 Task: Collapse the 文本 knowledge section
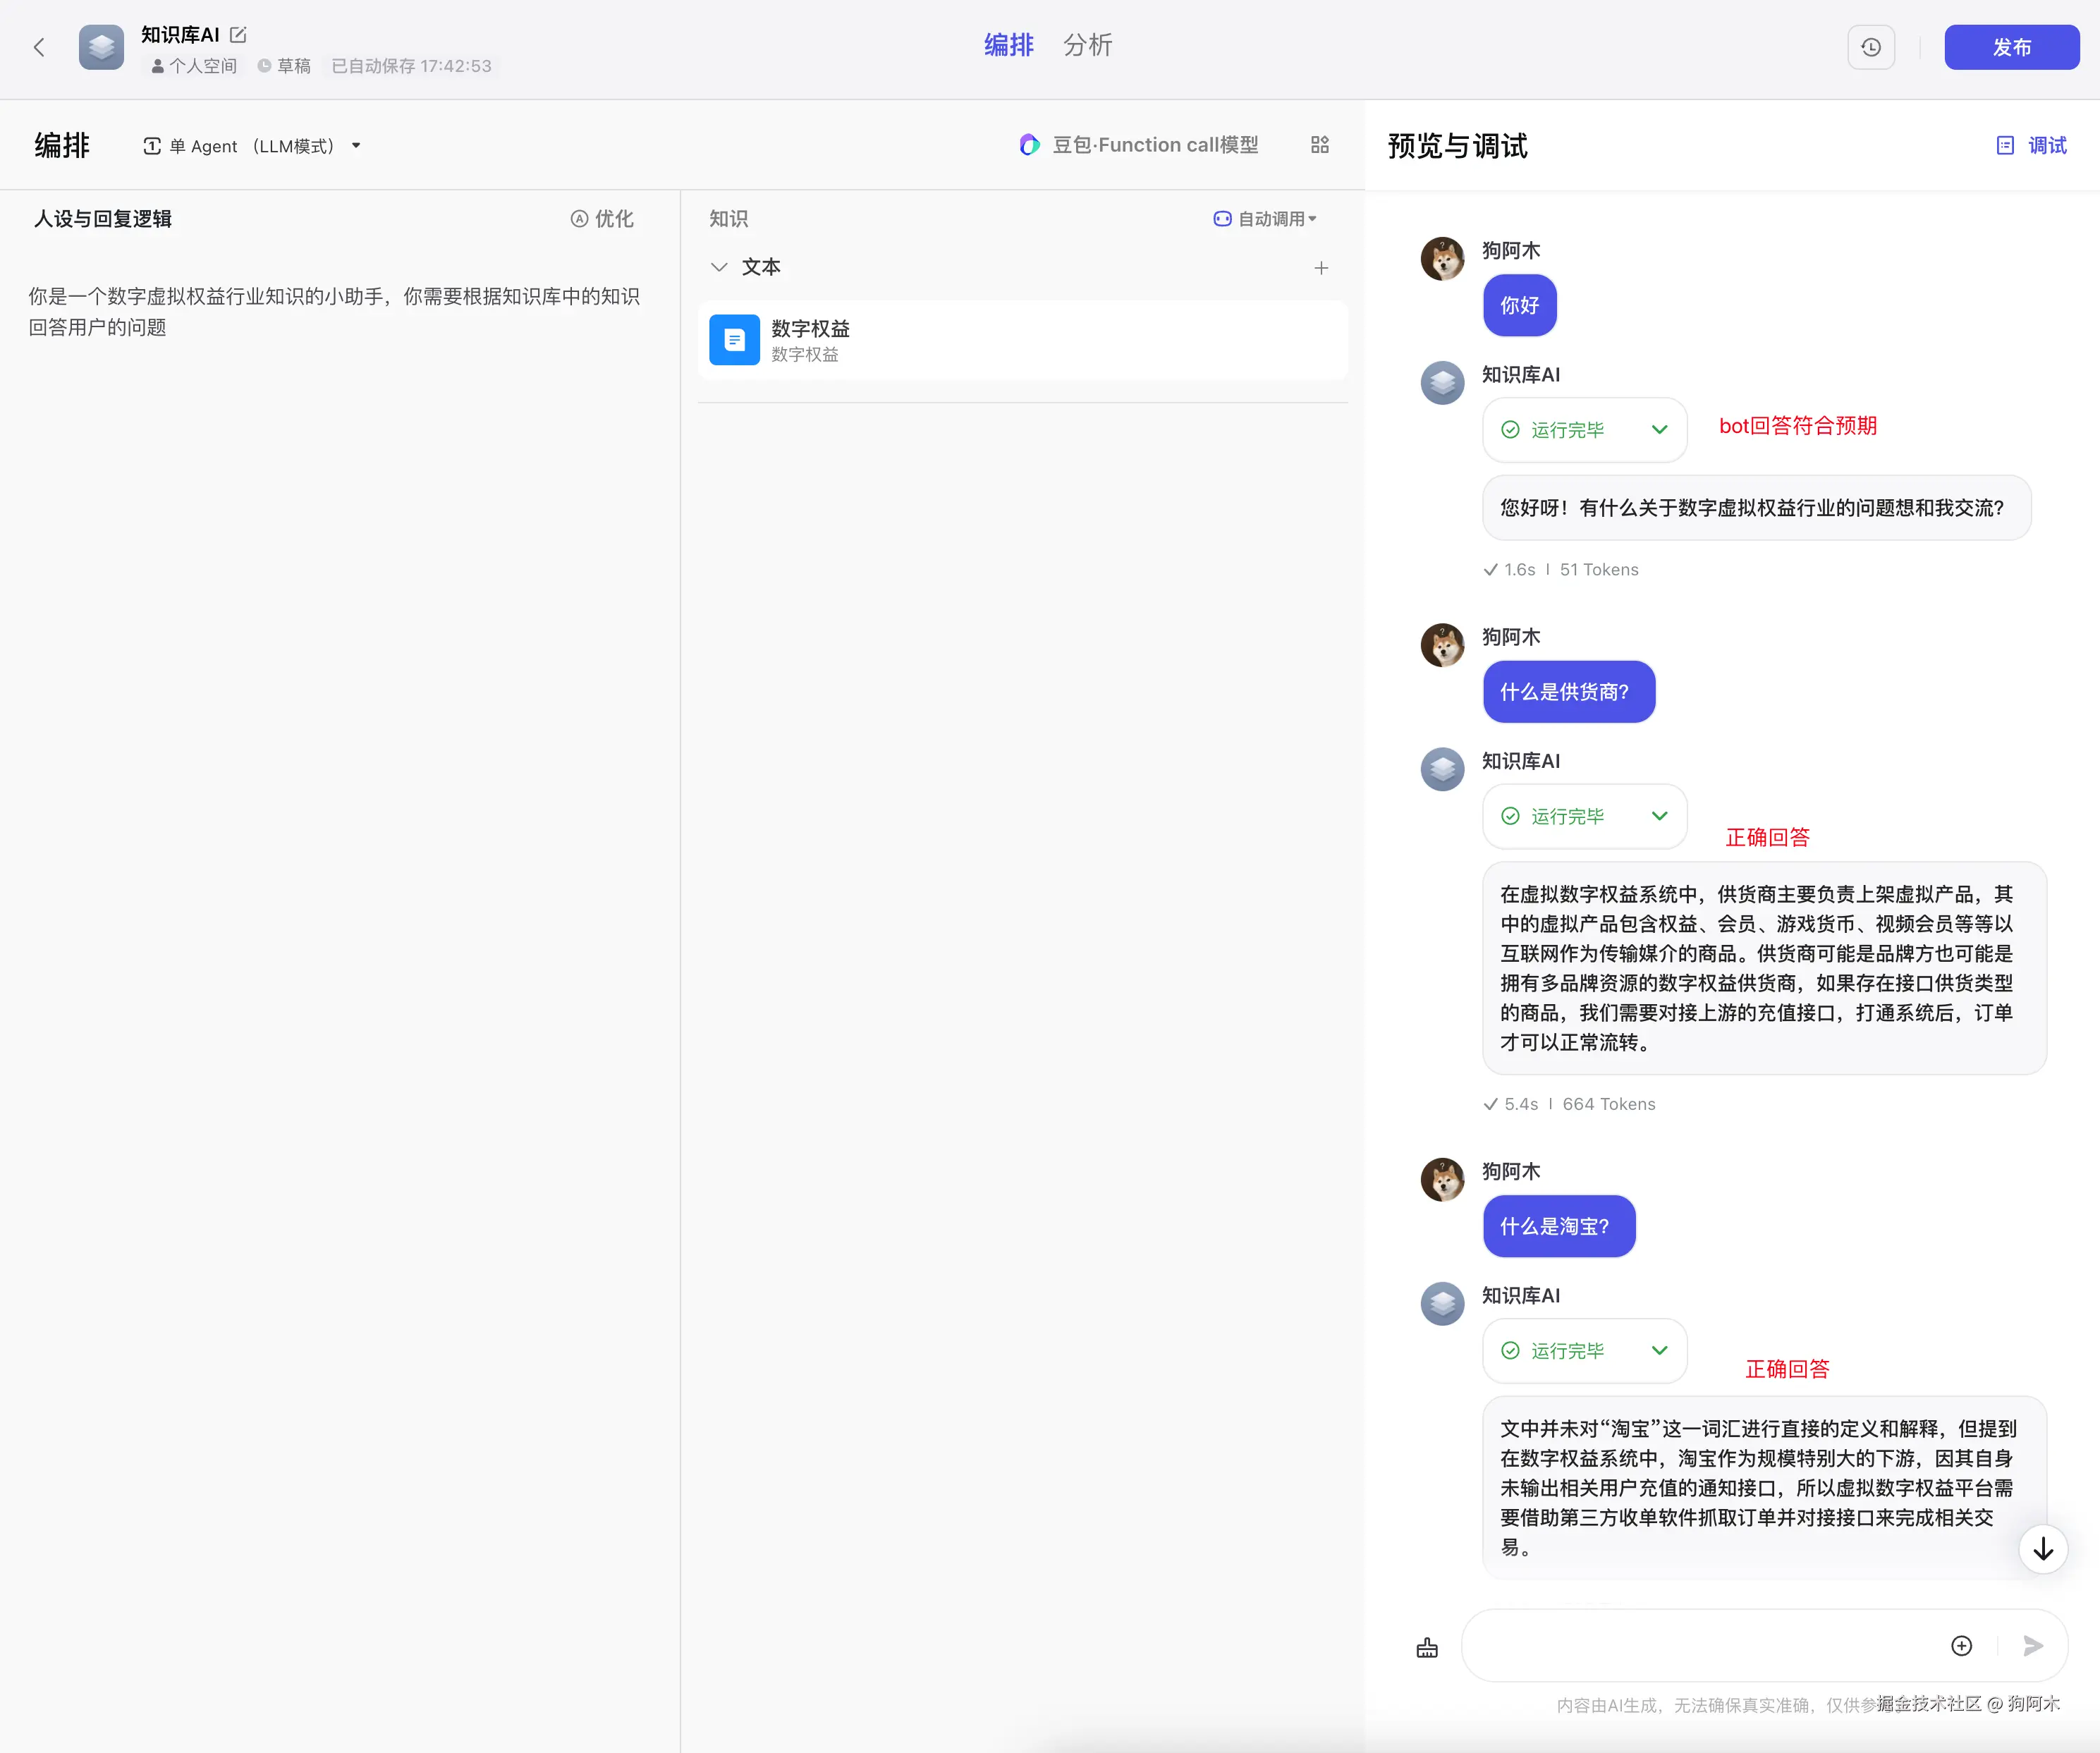[719, 267]
